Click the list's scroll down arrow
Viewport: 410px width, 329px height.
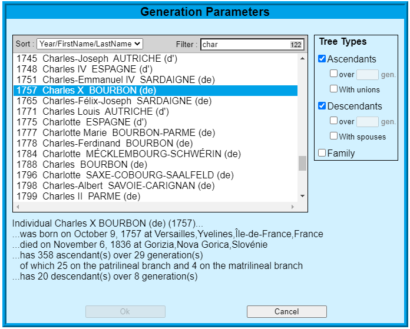[303, 196]
